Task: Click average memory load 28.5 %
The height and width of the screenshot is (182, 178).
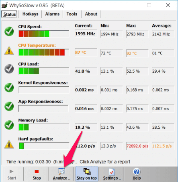Action: tap(163, 127)
